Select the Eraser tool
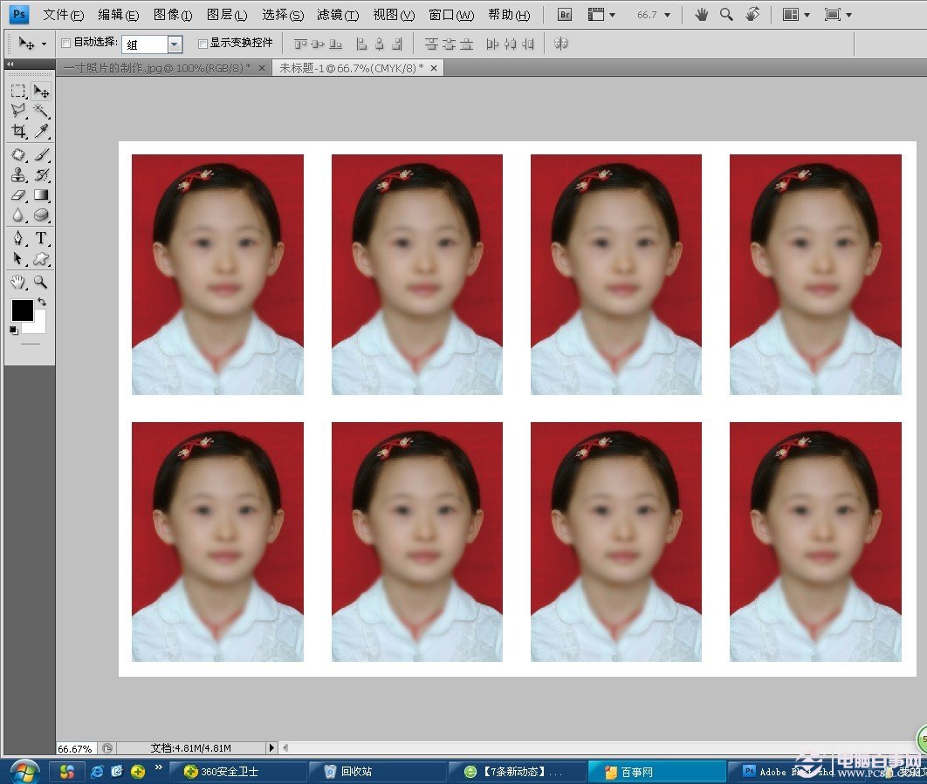The image size is (927, 784). 18,195
